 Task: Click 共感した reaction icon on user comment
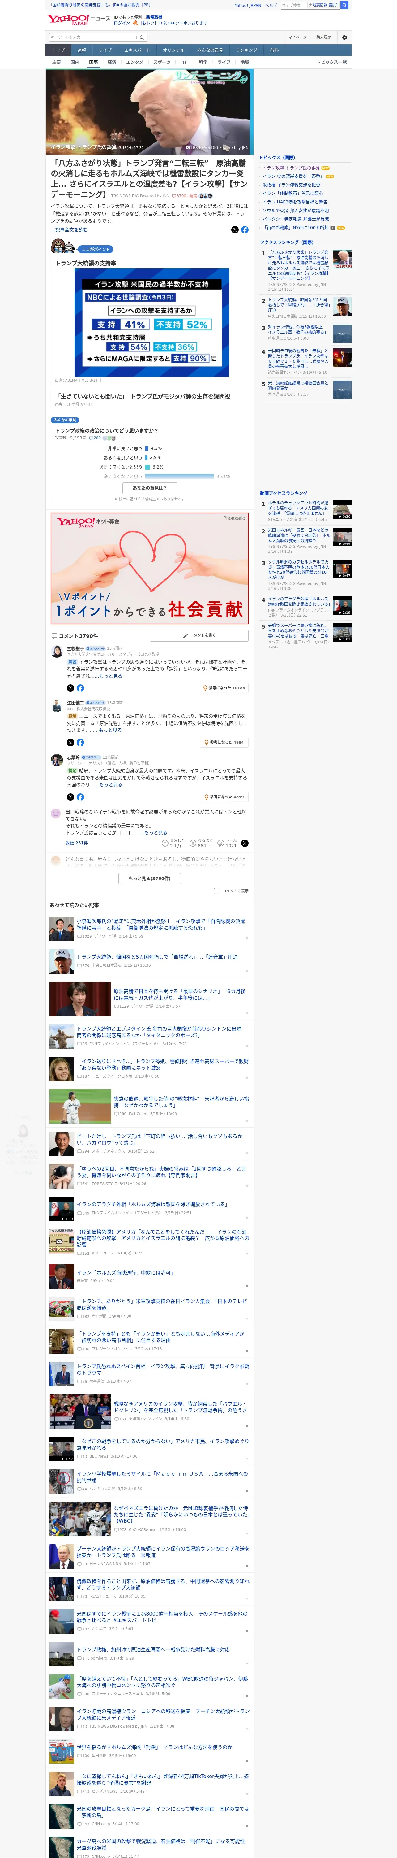click(166, 843)
